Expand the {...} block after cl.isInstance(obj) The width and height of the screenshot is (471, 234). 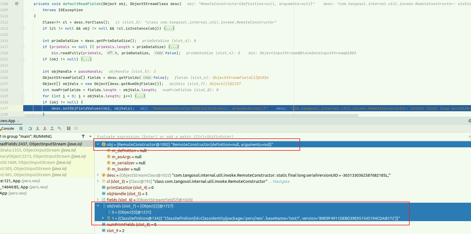[169, 28]
